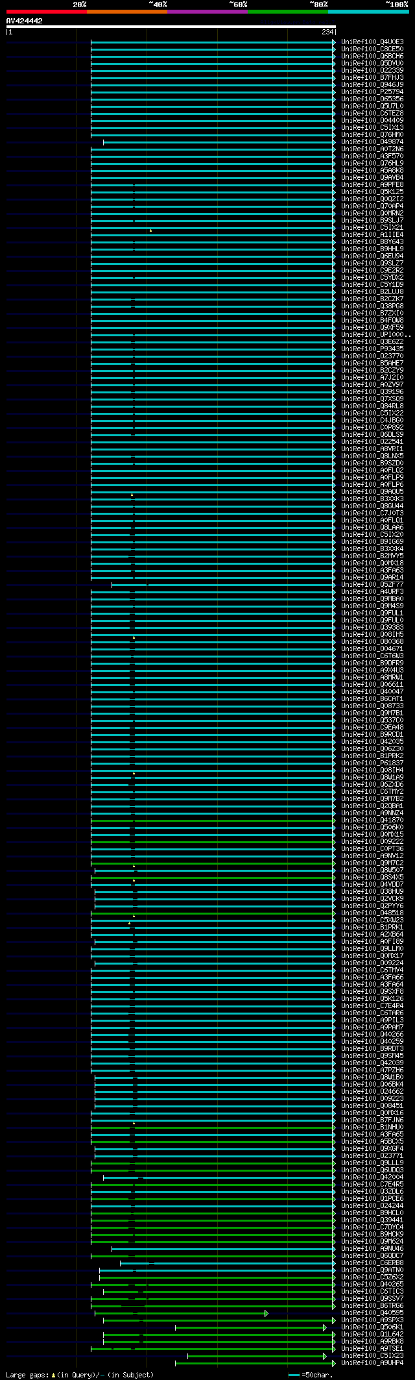
Task: Select hit label UniRef100_A4URF3
Action: [372, 591]
